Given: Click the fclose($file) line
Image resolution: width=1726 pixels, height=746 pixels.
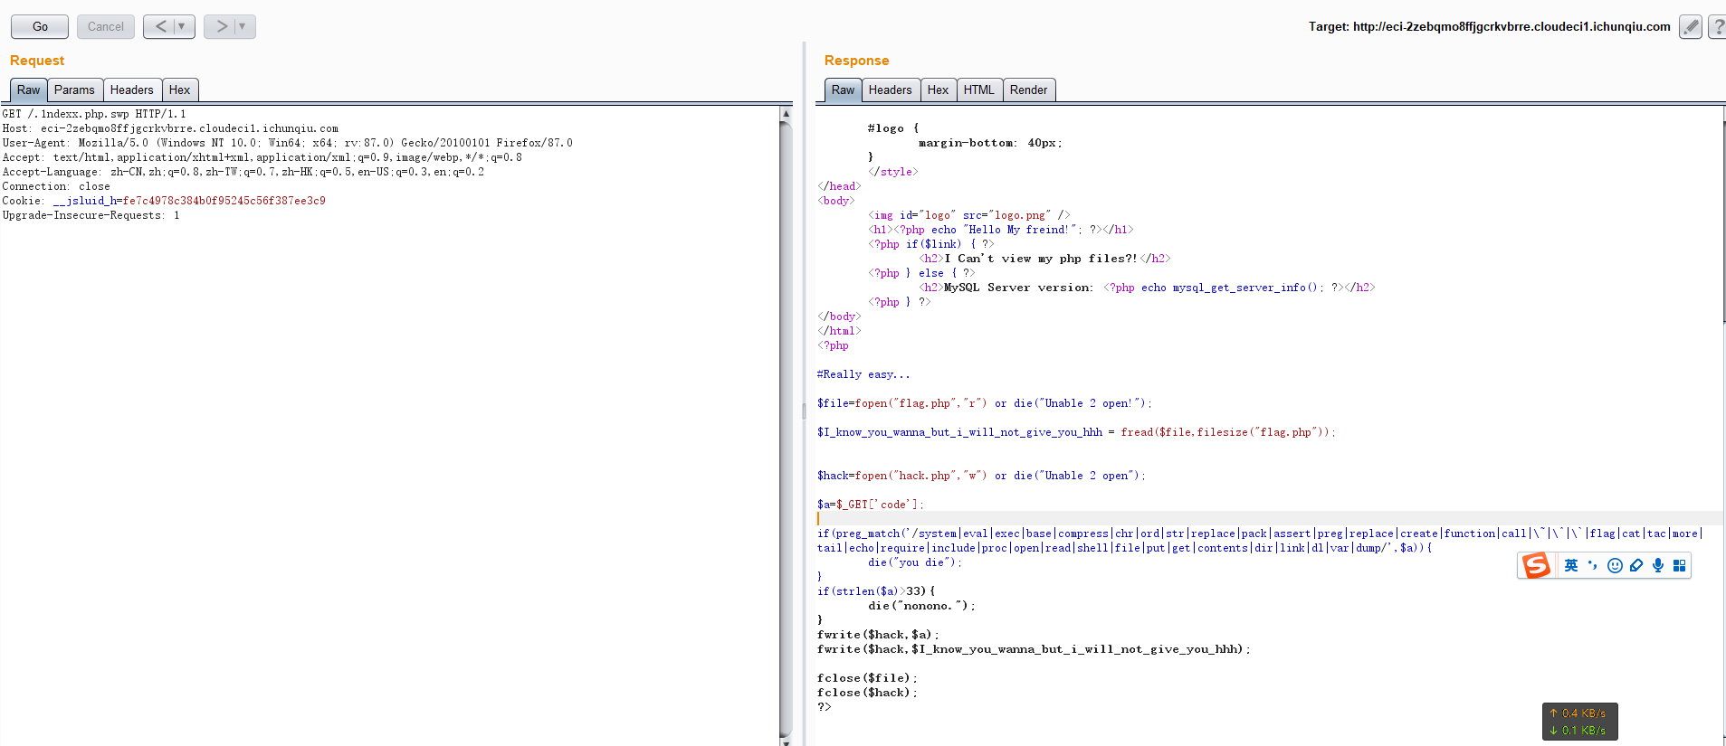Looking at the screenshot, I should click(867, 678).
